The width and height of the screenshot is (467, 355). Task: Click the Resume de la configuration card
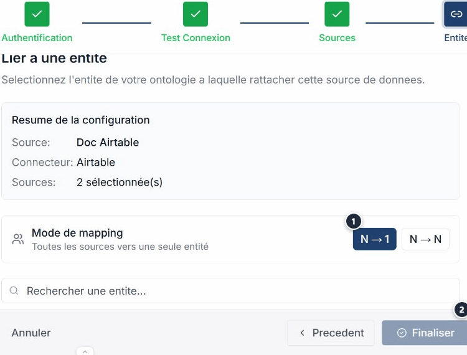230,151
